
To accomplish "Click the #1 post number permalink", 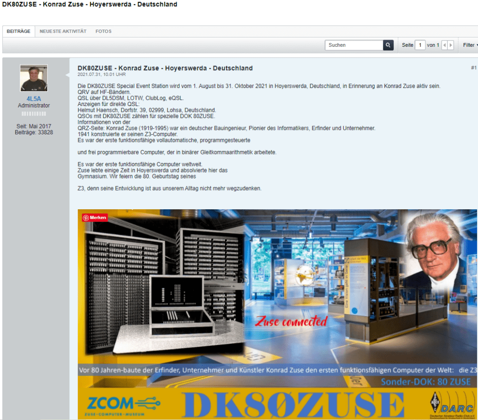I will (474, 68).
